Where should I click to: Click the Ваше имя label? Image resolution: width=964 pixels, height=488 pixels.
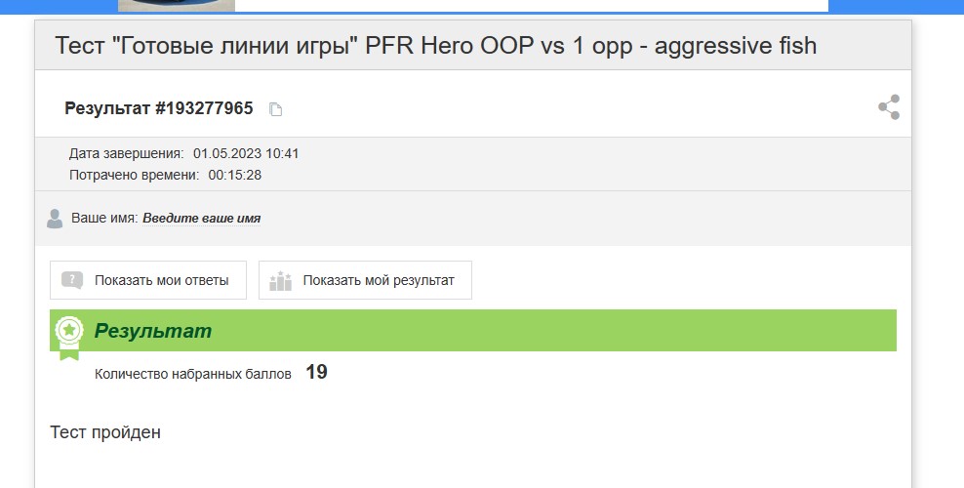click(104, 219)
